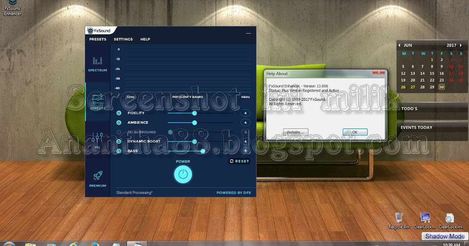Go to previous month in calendar gadget
The height and width of the screenshot is (246, 469).
[399, 45]
